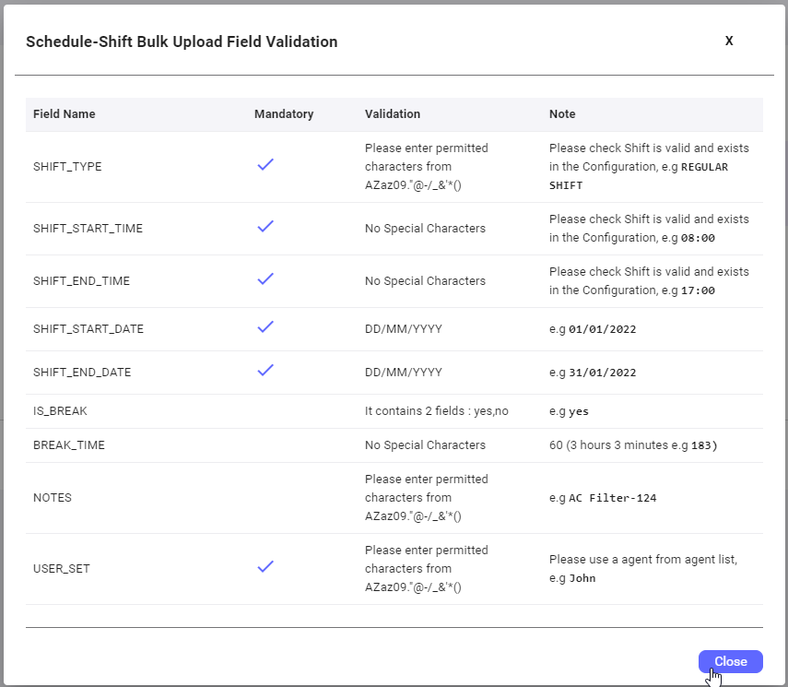Select the SHIFT_START_DATE field name
The height and width of the screenshot is (687, 788).
[x=88, y=329]
